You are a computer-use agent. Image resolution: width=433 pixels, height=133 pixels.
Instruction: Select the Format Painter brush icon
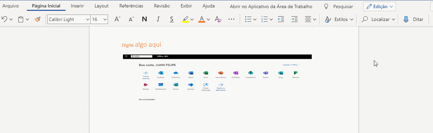click(x=37, y=19)
